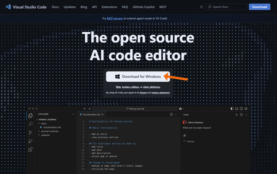Viewport: 277px width, 174px height.
Task: Open the Updates nav item
Action: click(70, 7)
